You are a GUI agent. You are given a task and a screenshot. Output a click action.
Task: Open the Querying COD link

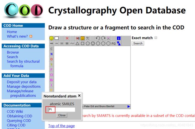click(19, 121)
